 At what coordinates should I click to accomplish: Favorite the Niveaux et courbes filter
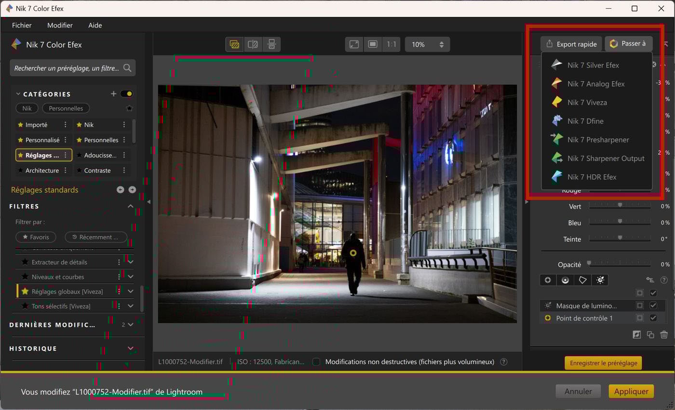pyautogui.click(x=25, y=277)
